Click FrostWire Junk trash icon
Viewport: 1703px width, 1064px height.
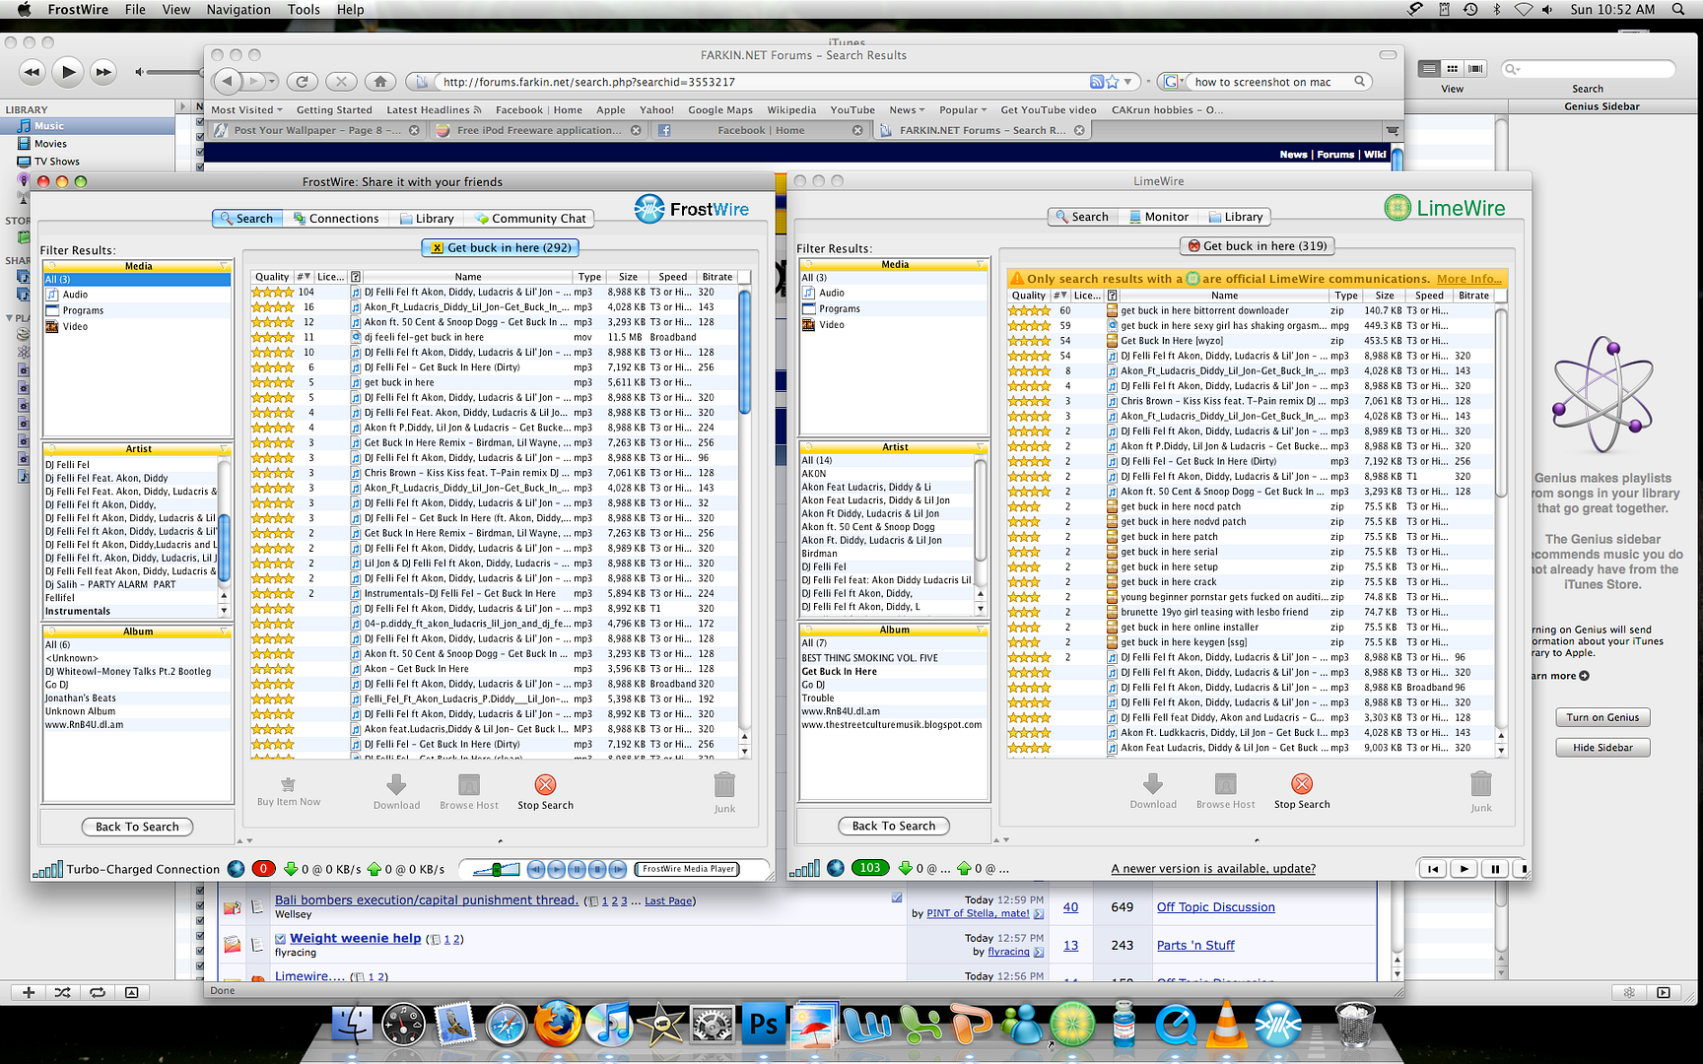724,785
